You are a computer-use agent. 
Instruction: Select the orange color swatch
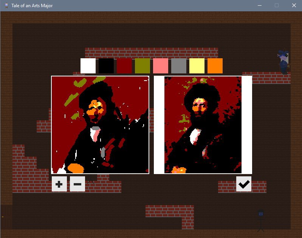215,66
